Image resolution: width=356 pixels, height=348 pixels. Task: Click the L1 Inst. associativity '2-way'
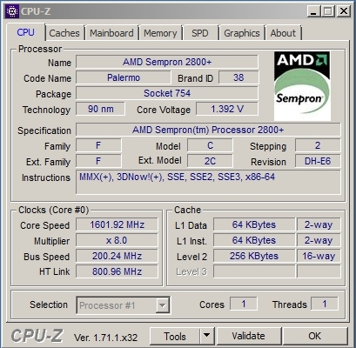tap(319, 240)
